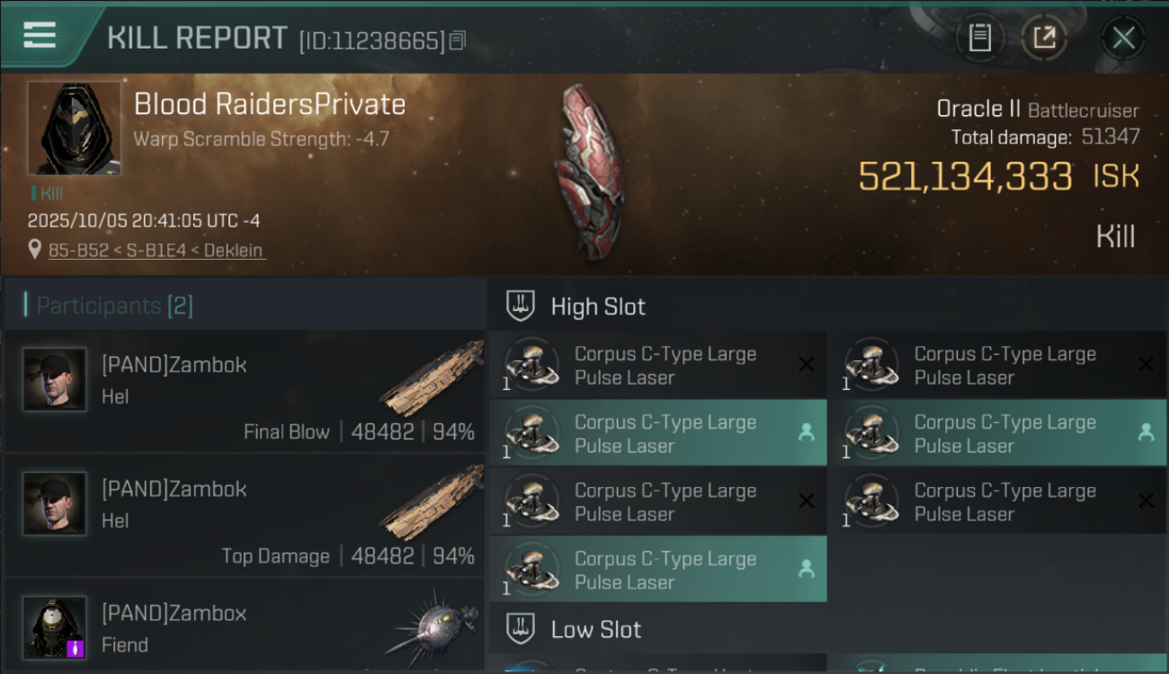Open Blood RaidersPrivate pilot portrait
Viewport: 1169px width, 674px height.
tap(74, 129)
